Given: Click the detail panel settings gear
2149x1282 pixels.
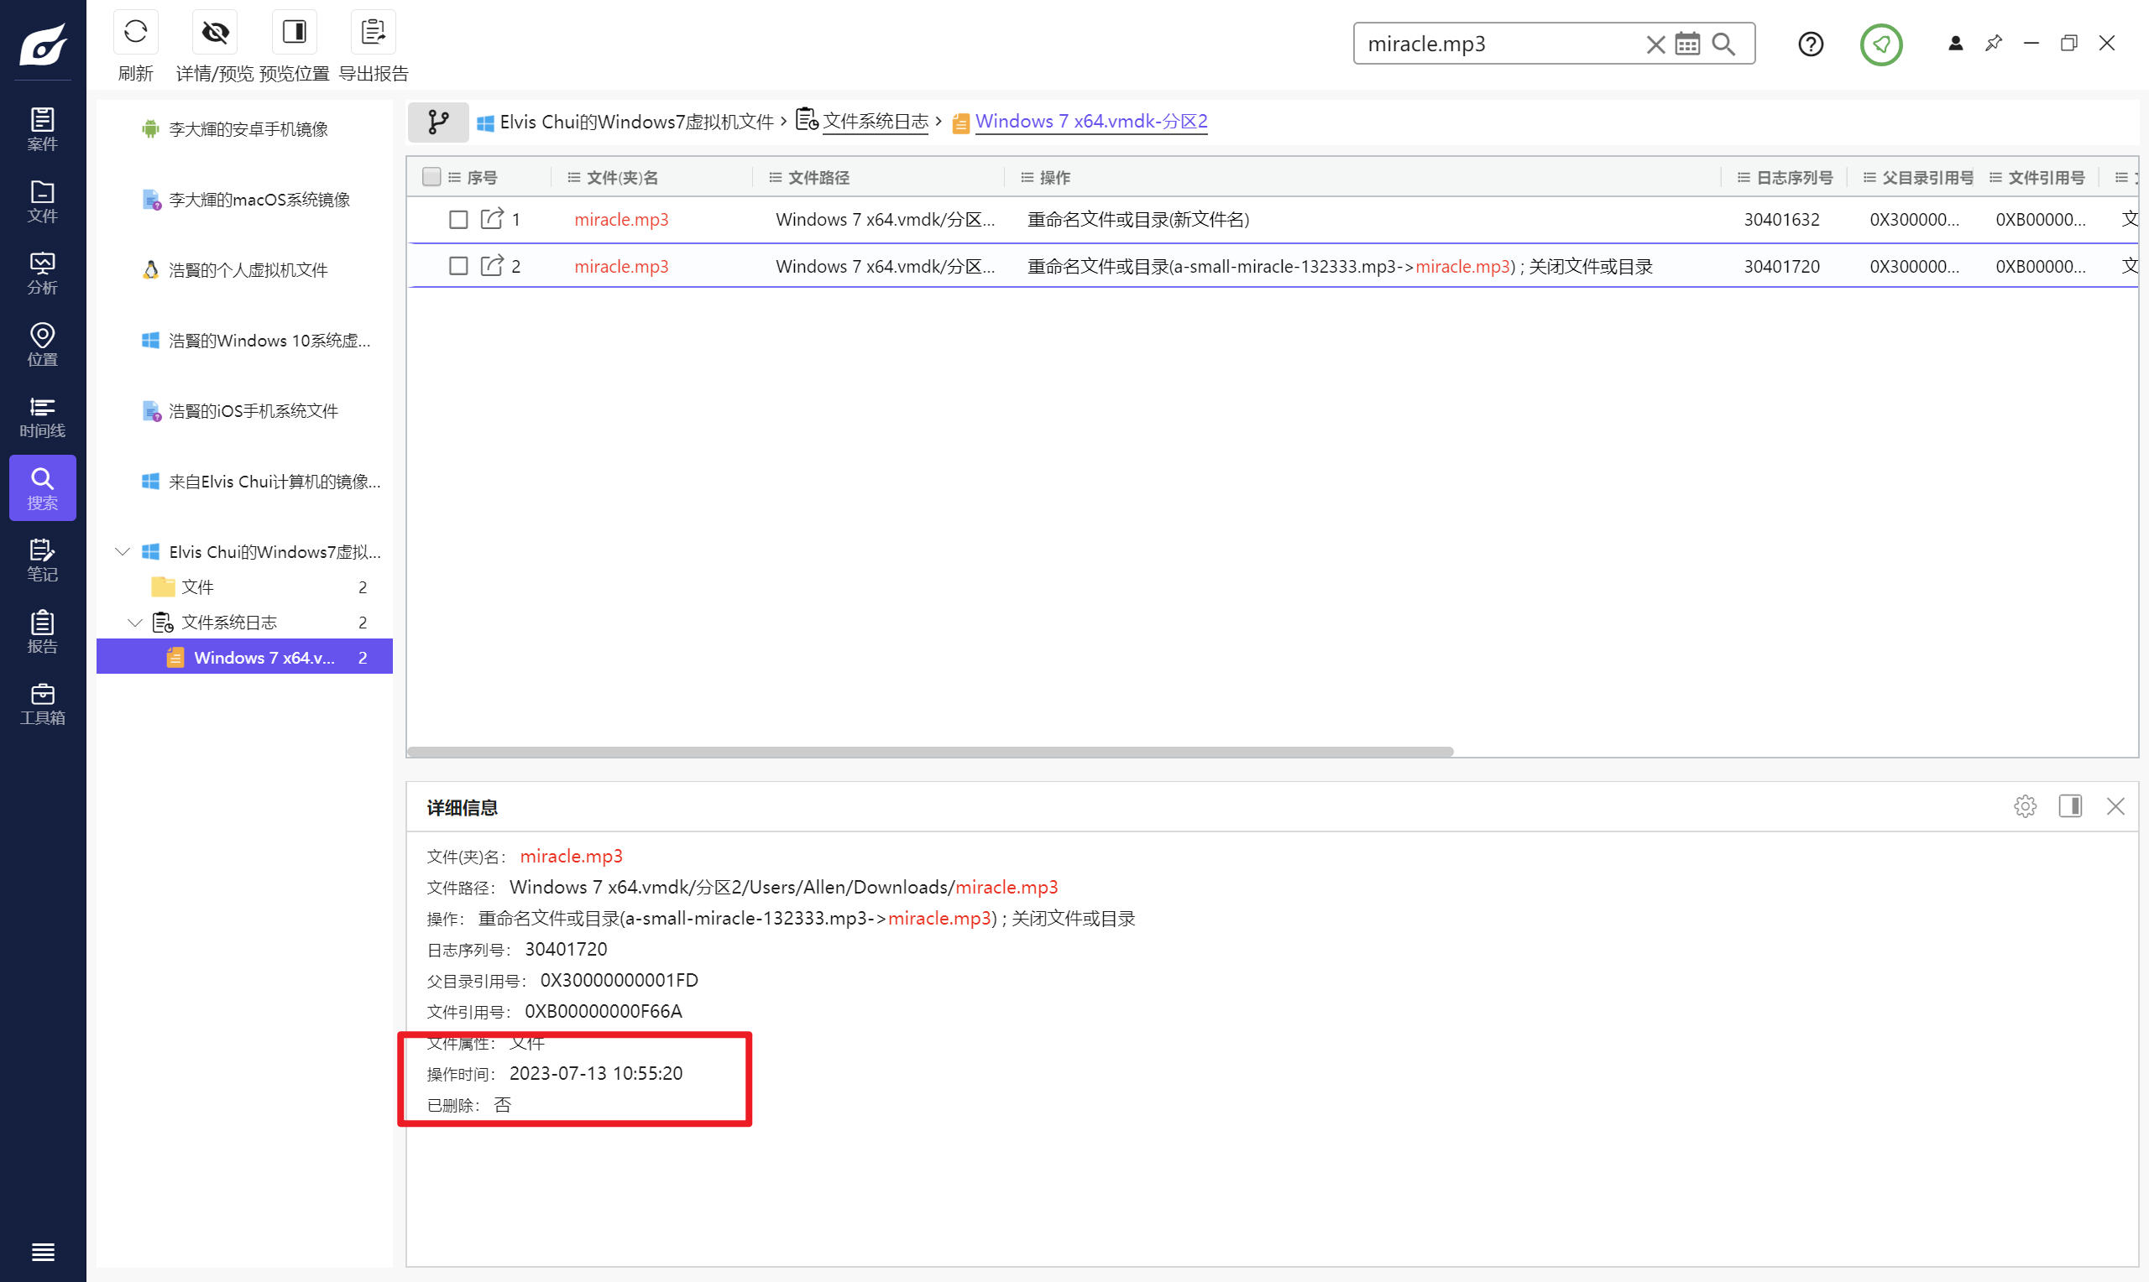Looking at the screenshot, I should [x=2025, y=806].
